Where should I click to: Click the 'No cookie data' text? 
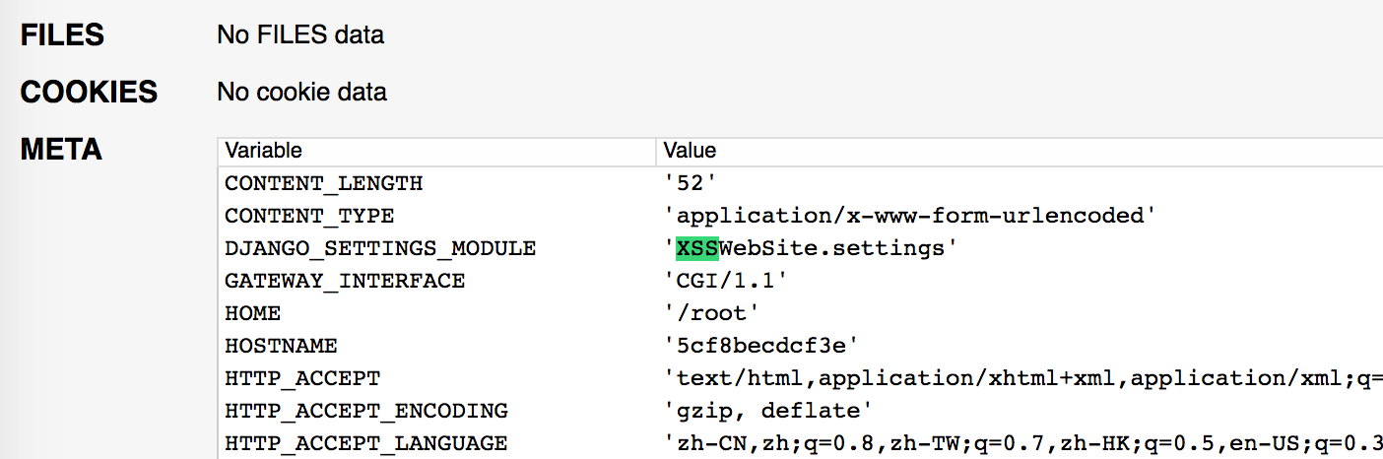(x=301, y=93)
